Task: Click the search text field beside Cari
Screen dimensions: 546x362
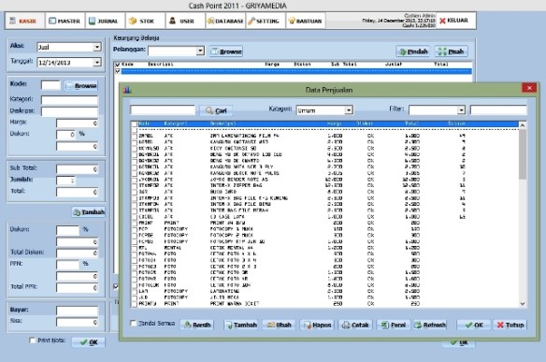Action: (x=163, y=110)
